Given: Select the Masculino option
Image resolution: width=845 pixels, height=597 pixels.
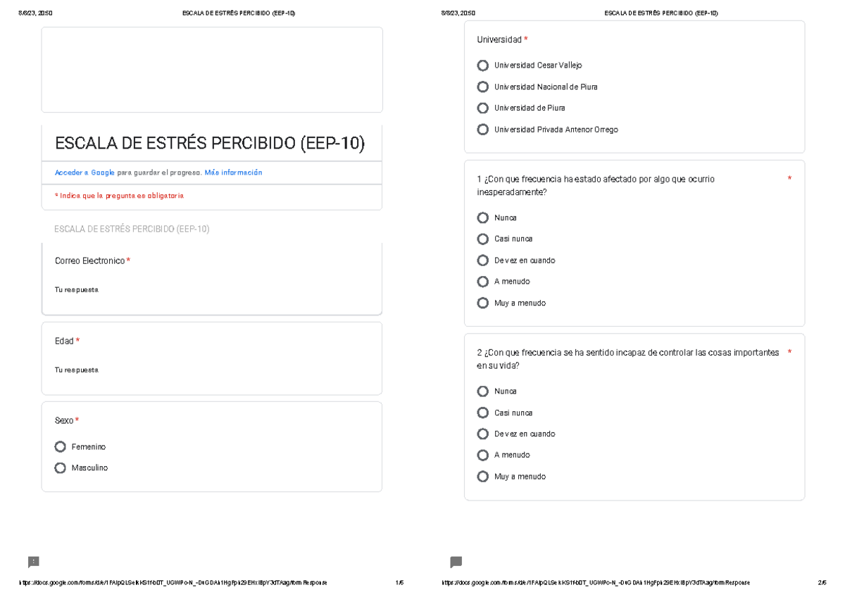Looking at the screenshot, I should click(x=60, y=467).
